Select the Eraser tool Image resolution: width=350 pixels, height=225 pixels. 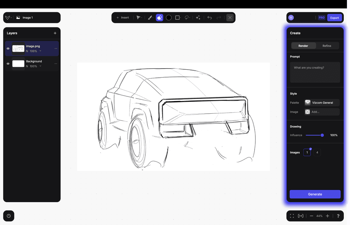point(160,17)
